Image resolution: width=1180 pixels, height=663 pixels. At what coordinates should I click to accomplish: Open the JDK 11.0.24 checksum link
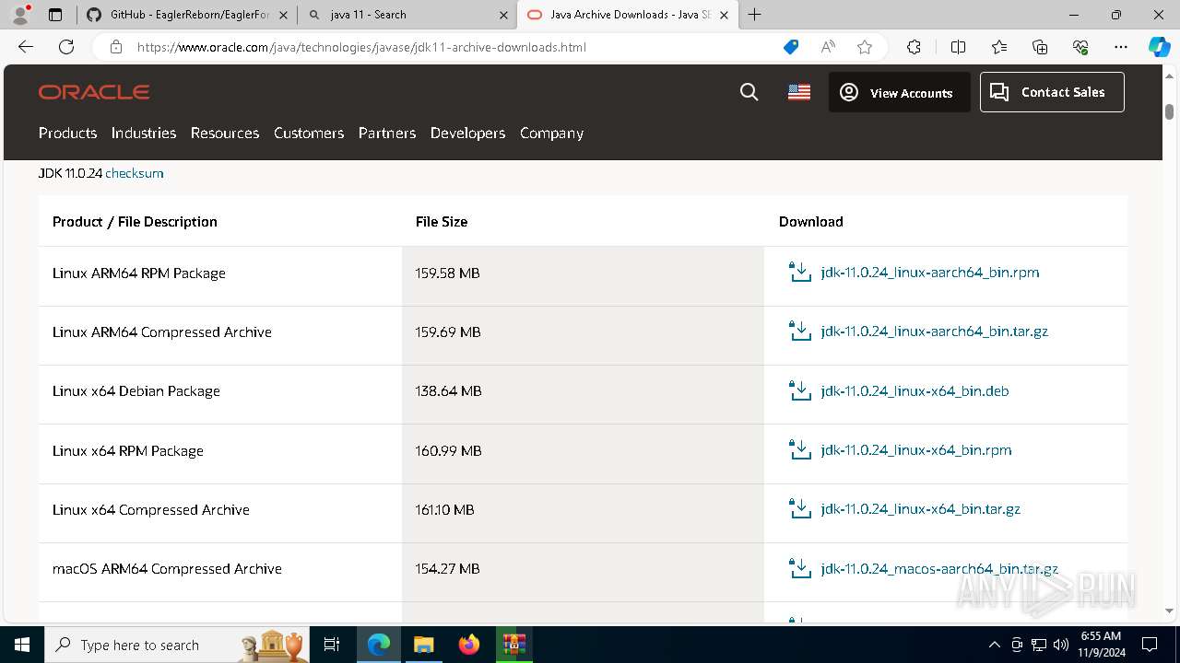(135, 173)
